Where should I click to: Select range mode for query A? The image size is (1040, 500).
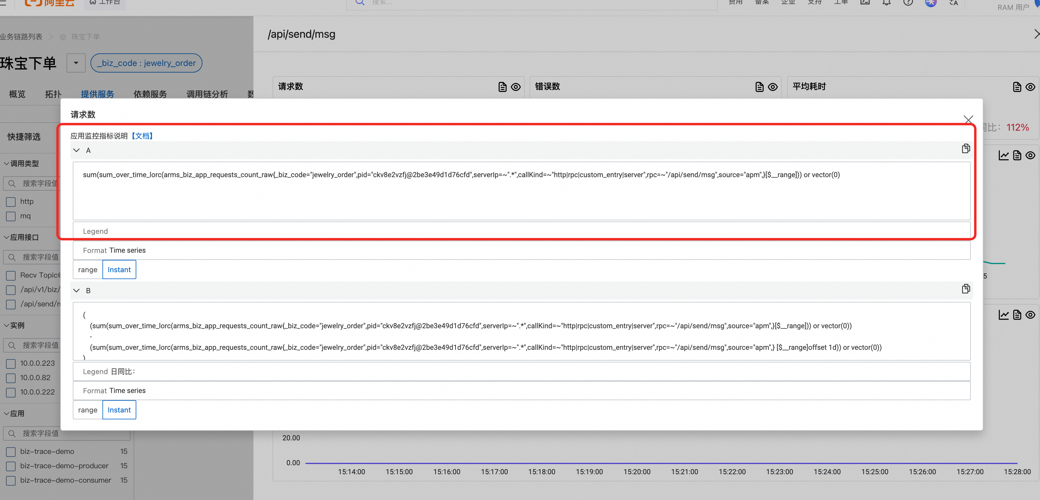pyautogui.click(x=87, y=269)
